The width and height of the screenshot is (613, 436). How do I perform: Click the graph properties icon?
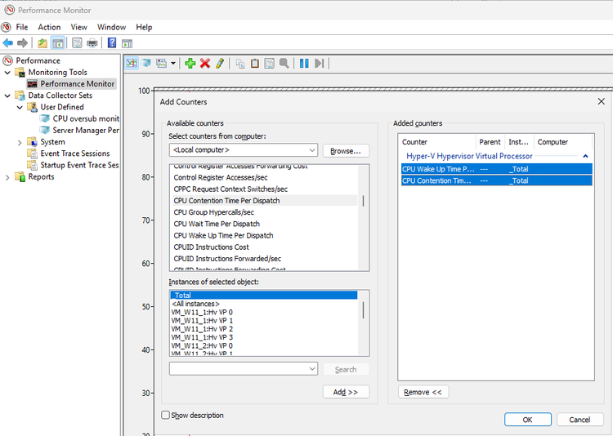(x=270, y=63)
